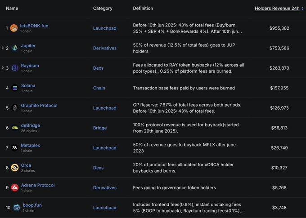Select Derivatives category in Jupiter row
The height and width of the screenshot is (218, 306).
coord(105,48)
